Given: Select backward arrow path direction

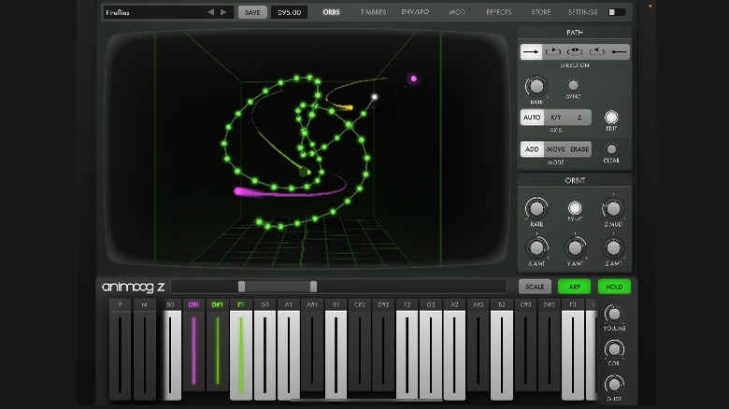Looking at the screenshot, I should [x=619, y=51].
